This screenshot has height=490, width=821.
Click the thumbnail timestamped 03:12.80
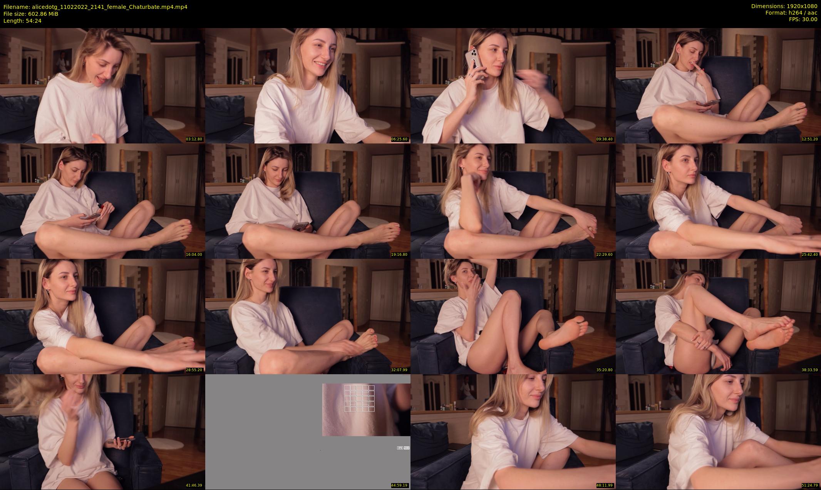(102, 85)
